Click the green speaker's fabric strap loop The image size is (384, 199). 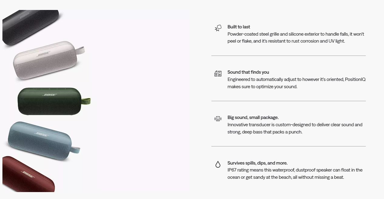coord(86,101)
